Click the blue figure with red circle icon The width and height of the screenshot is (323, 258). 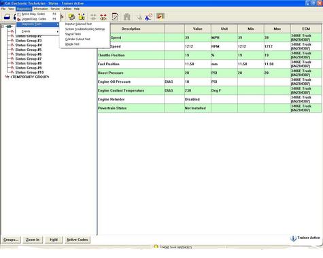(148, 17)
